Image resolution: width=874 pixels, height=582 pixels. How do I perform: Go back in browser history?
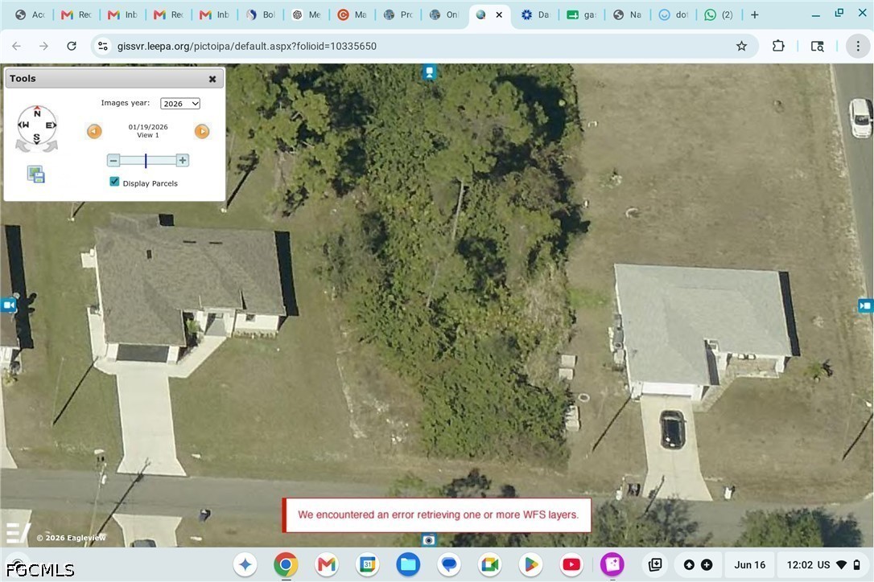[x=17, y=47]
